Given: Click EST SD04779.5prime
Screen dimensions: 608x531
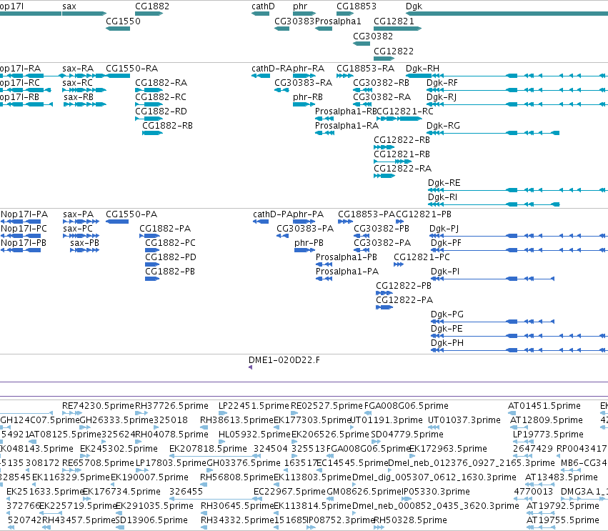Looking at the screenshot, I should click(407, 435).
